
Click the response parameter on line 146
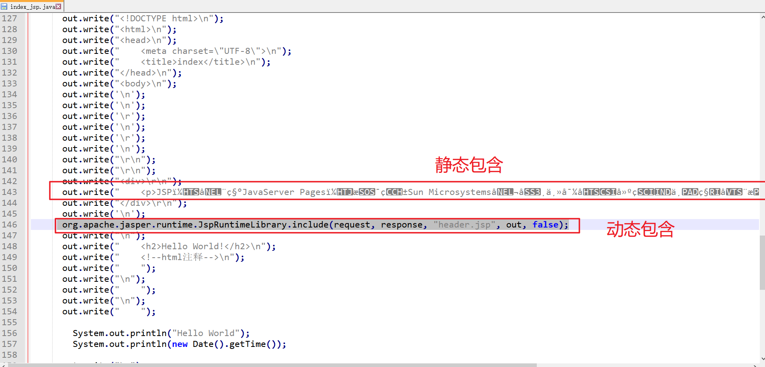402,225
